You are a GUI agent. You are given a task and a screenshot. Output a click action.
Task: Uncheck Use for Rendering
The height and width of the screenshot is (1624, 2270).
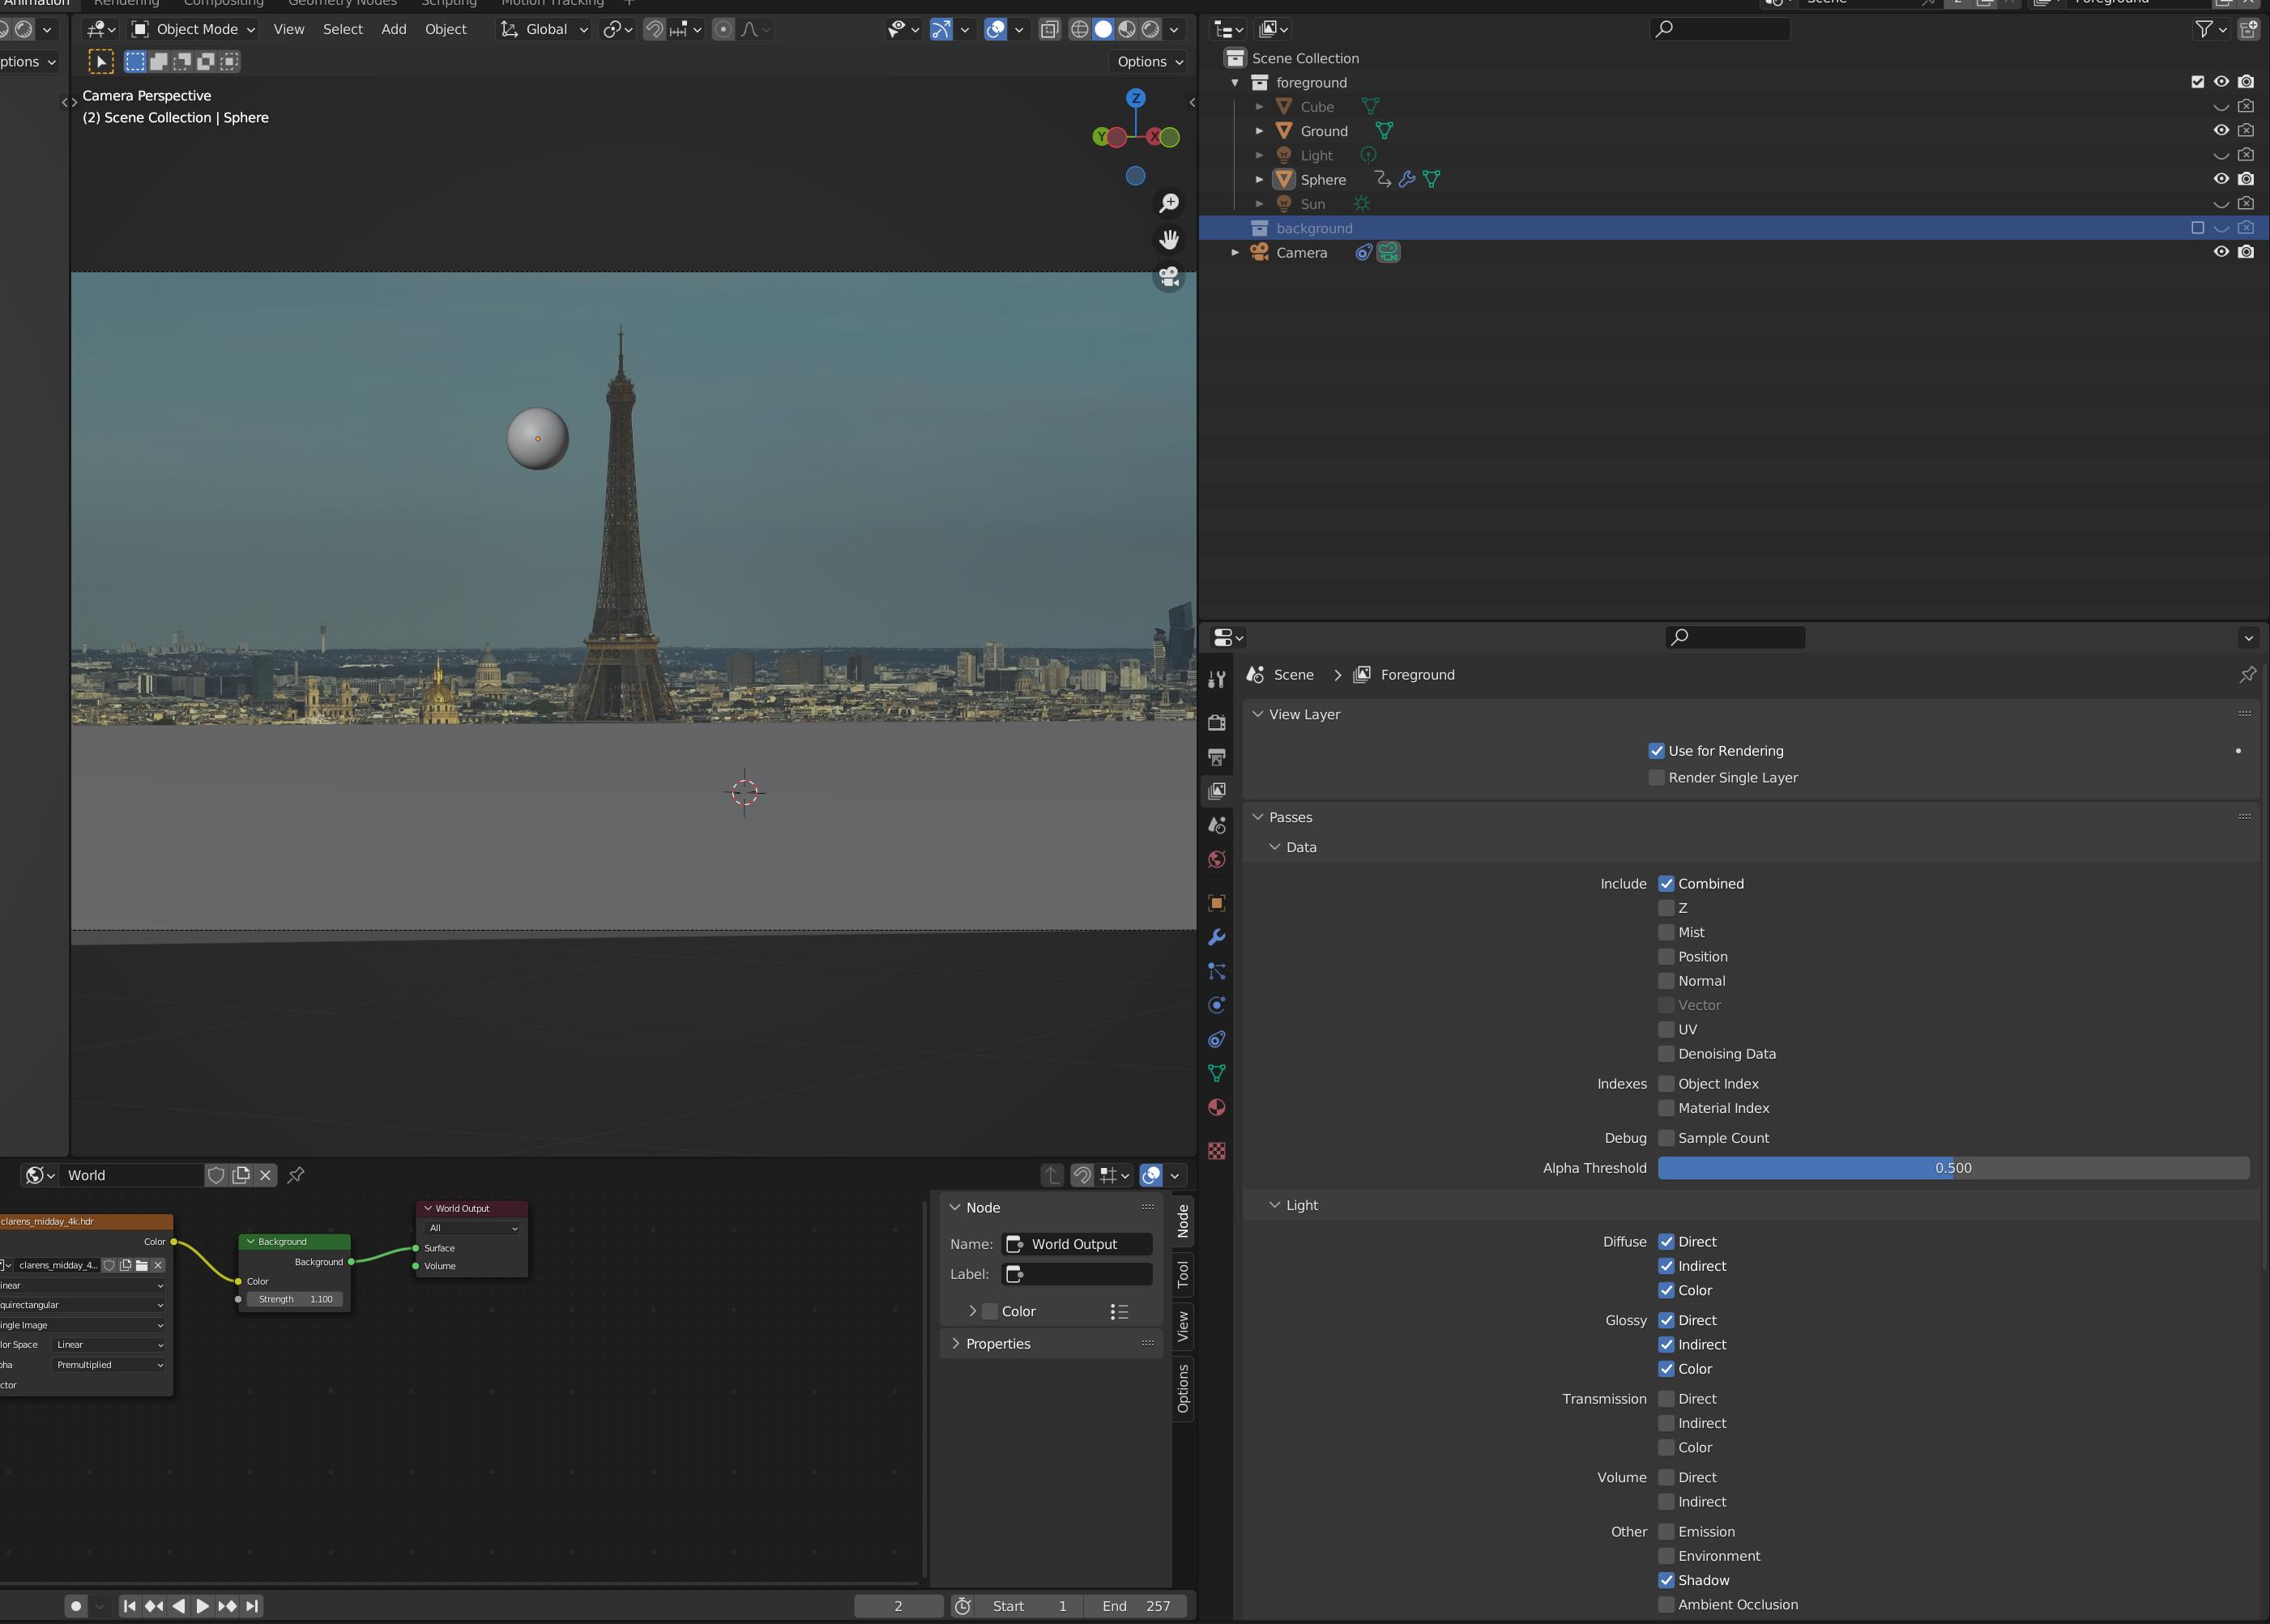click(x=1656, y=751)
